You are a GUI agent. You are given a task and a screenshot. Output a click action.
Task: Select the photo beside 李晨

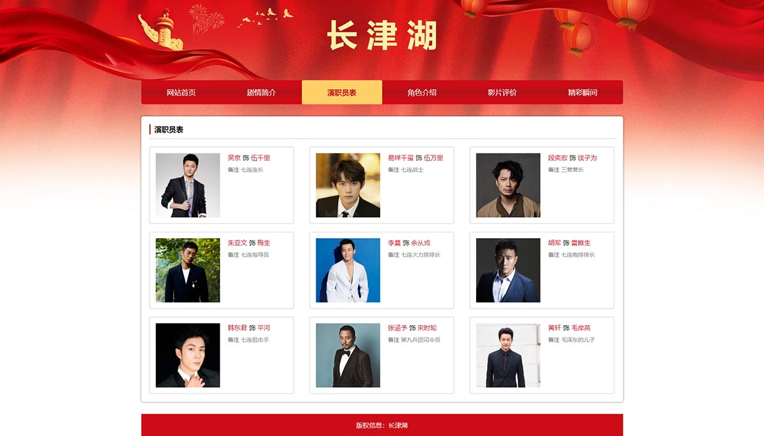coord(348,271)
